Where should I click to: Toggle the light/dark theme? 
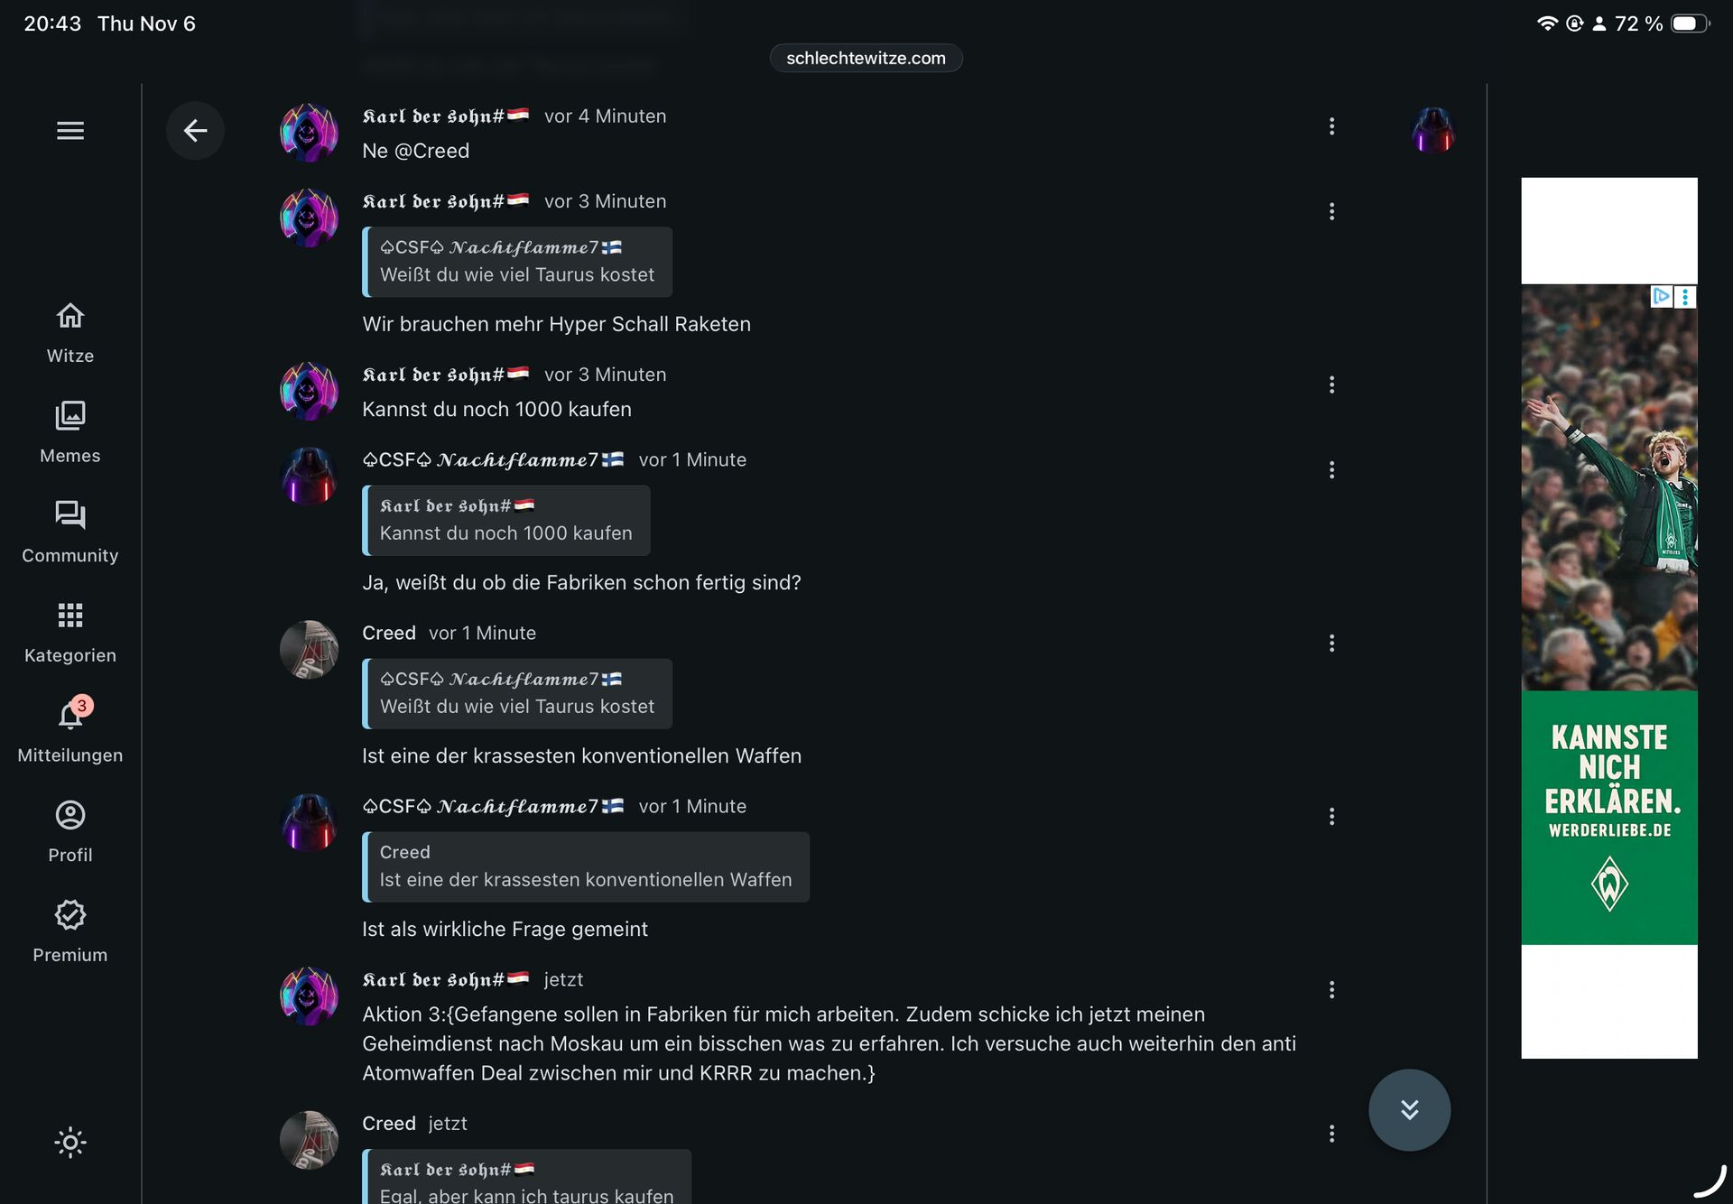70,1143
